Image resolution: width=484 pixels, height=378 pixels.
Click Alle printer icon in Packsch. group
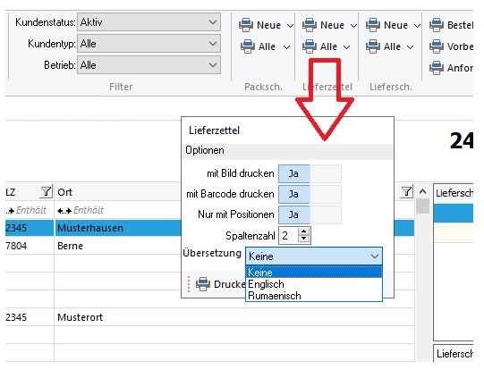pos(248,46)
